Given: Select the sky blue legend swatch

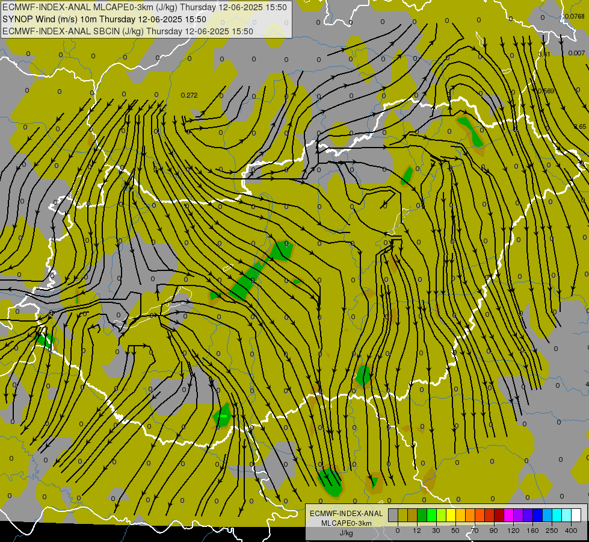Looking at the screenshot, I should [547, 516].
